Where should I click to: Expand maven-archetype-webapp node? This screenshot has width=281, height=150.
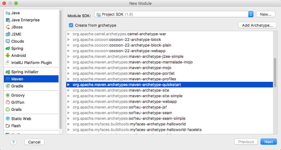click(69, 102)
